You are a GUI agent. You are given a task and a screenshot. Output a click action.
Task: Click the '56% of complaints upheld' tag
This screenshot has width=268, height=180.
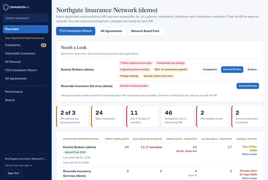171,70
